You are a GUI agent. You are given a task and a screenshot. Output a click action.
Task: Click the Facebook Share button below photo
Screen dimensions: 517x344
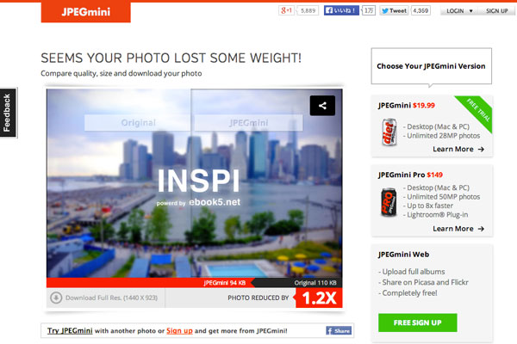(339, 330)
